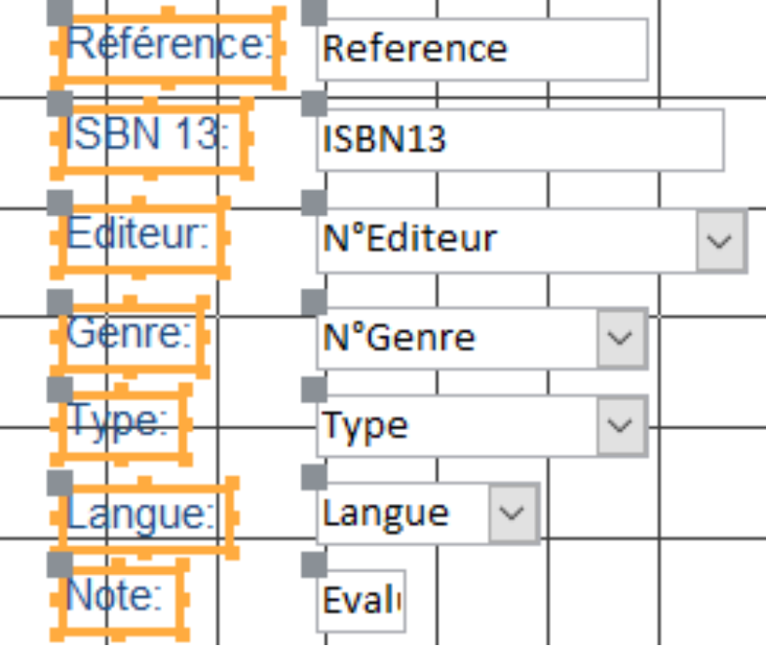Select the Genre label control

[130, 337]
